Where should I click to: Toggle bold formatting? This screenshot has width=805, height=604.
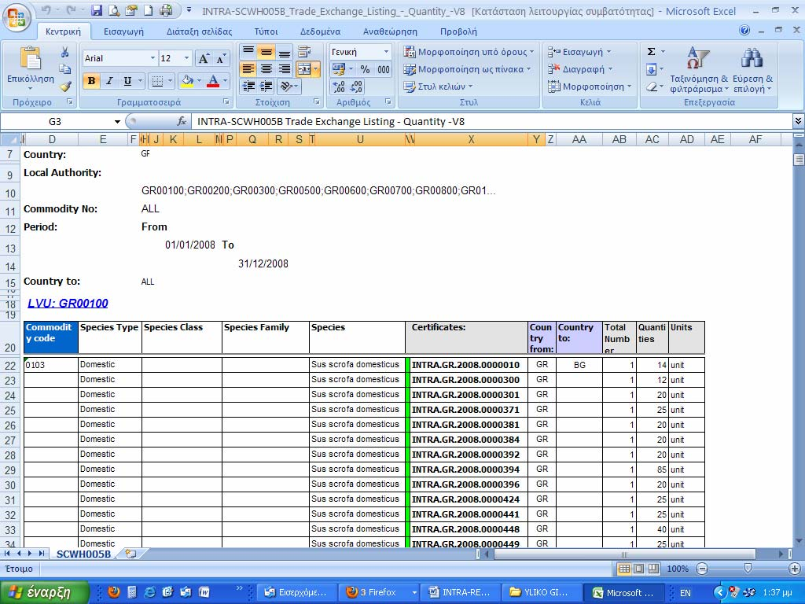(x=91, y=81)
